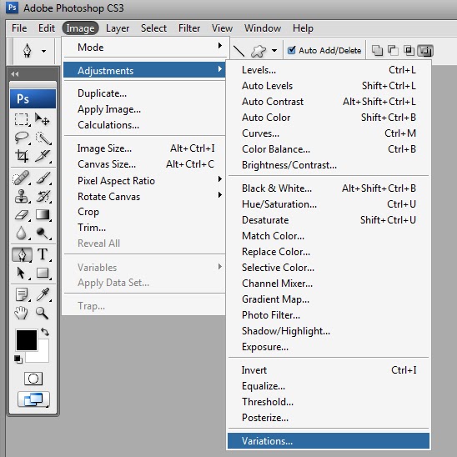The height and width of the screenshot is (457, 457).
Task: Click the Ps logo toolbox header
Action: pyautogui.click(x=33, y=99)
